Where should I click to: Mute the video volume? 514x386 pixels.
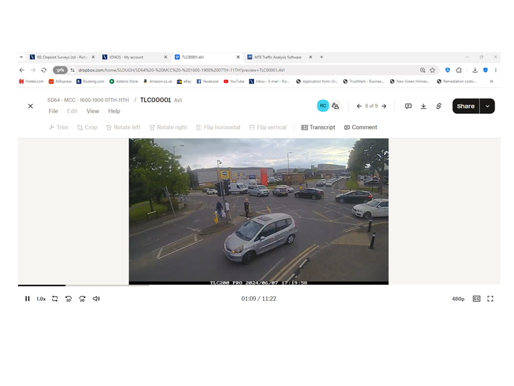click(96, 299)
